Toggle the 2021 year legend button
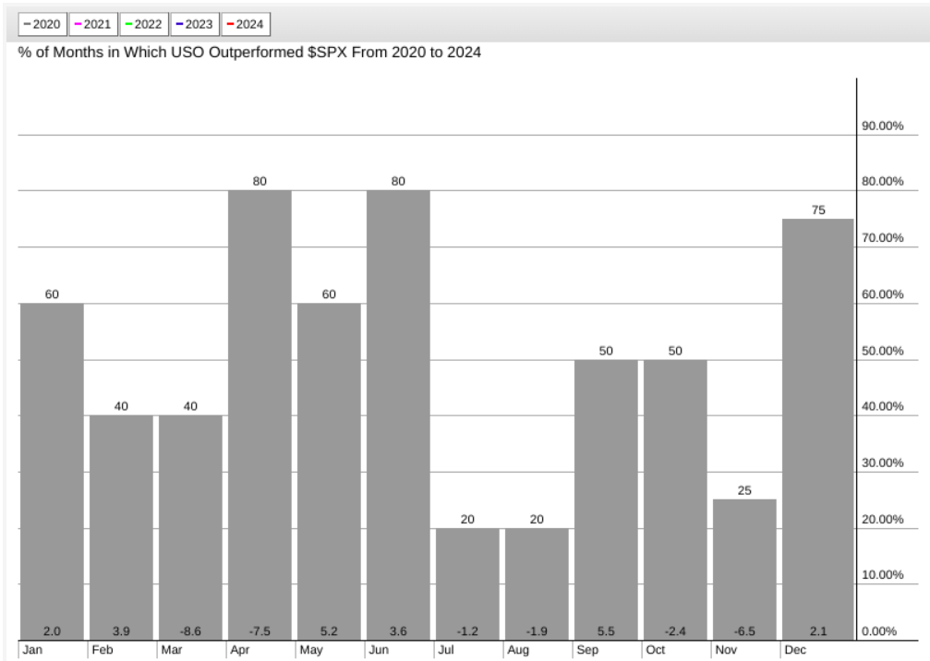The height and width of the screenshot is (661, 930). (92, 25)
